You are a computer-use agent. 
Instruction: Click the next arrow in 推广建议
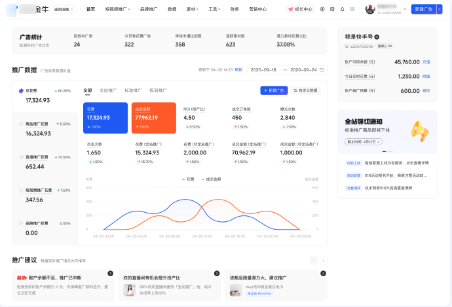[x=324, y=260]
